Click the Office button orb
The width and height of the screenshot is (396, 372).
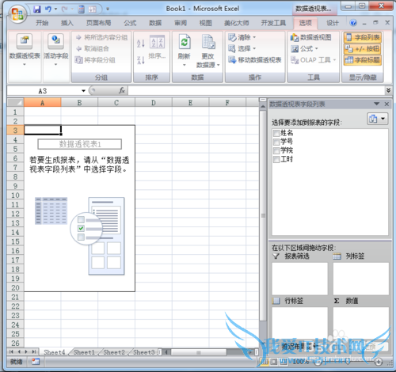pos(17,14)
